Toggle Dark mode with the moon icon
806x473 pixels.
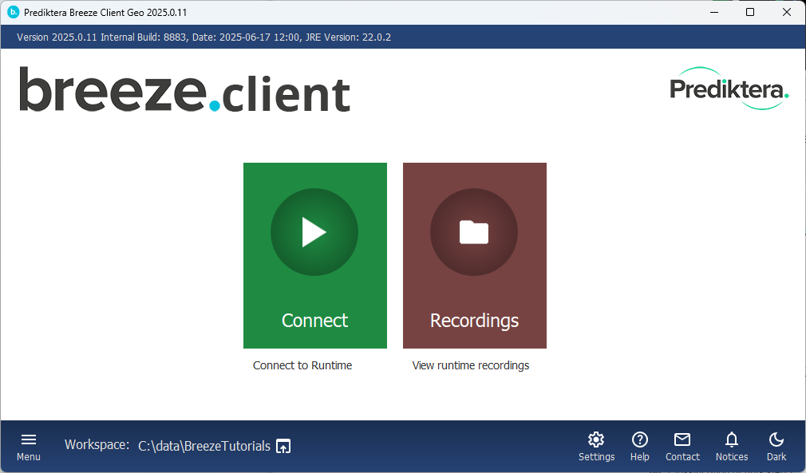coord(776,439)
